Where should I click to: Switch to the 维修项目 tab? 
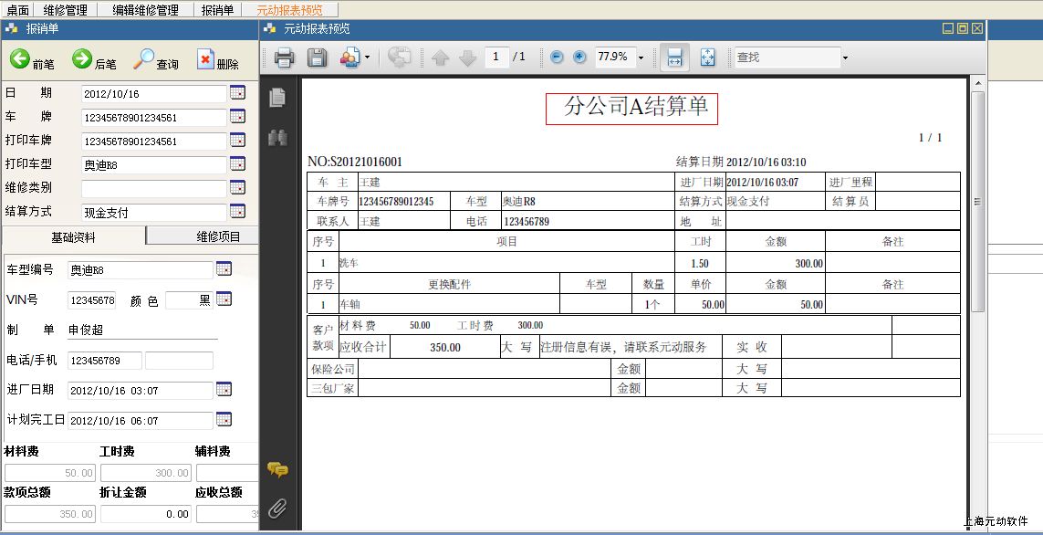[218, 236]
